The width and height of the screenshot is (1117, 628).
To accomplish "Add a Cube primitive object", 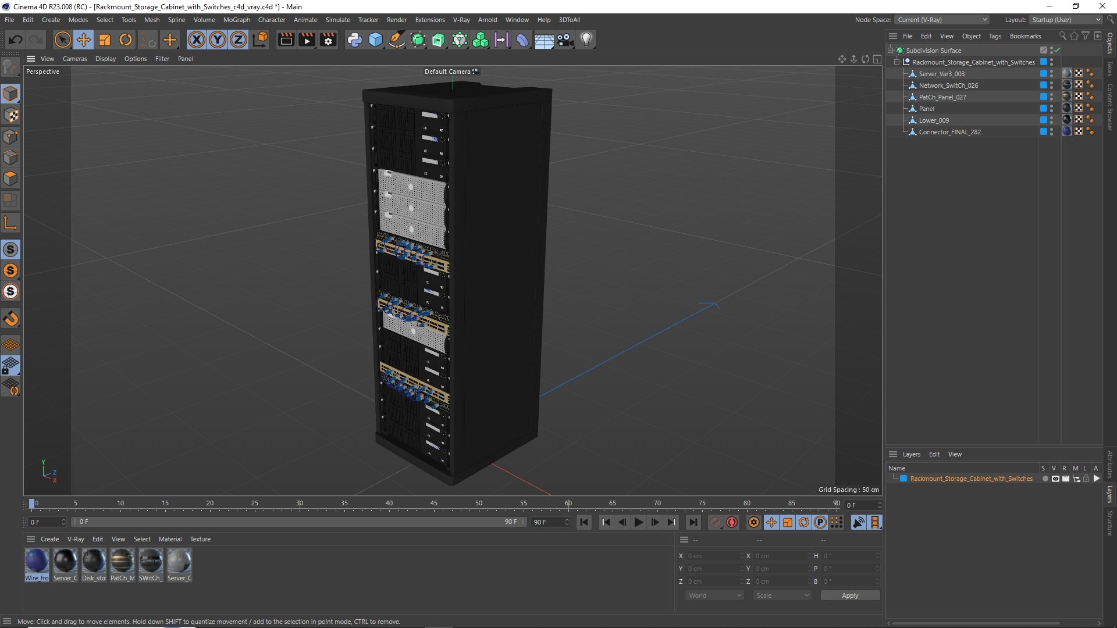I will coord(376,40).
